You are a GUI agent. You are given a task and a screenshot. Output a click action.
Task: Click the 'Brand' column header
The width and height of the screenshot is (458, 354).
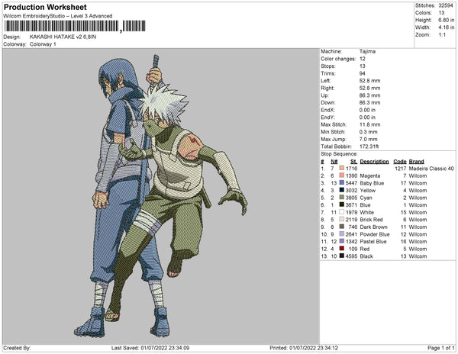(x=417, y=162)
